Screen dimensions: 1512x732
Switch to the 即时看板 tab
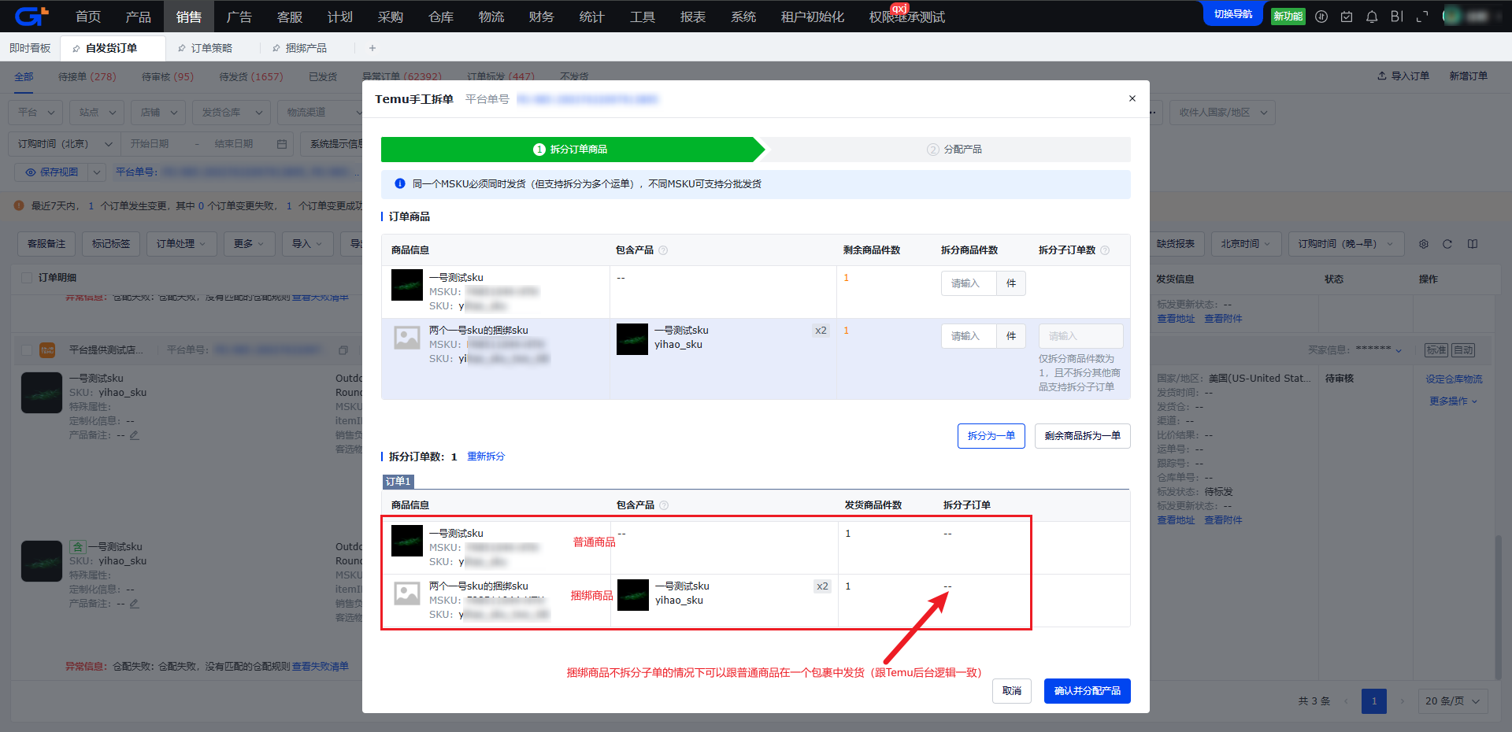point(30,48)
